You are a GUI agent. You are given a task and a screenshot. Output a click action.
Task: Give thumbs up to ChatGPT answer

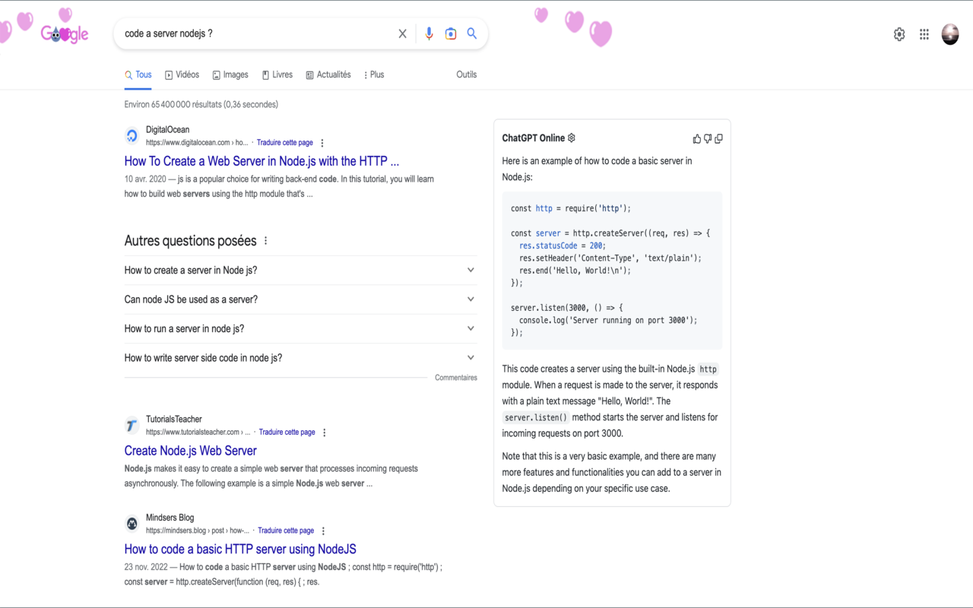click(x=696, y=138)
